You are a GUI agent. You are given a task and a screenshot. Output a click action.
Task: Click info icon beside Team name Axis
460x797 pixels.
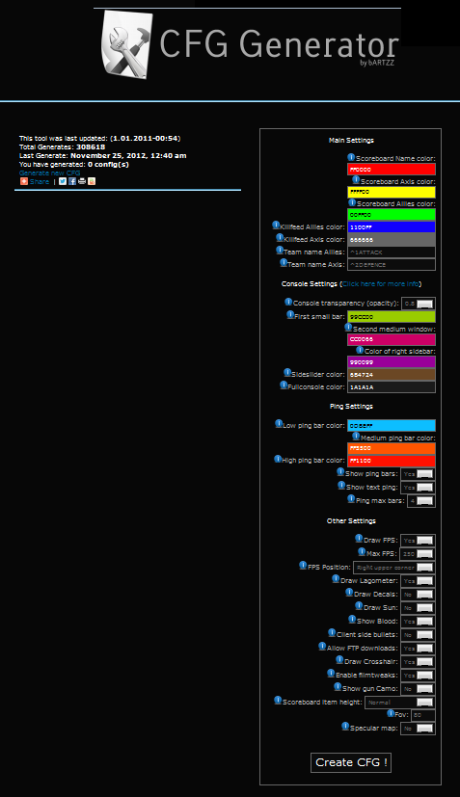click(284, 262)
